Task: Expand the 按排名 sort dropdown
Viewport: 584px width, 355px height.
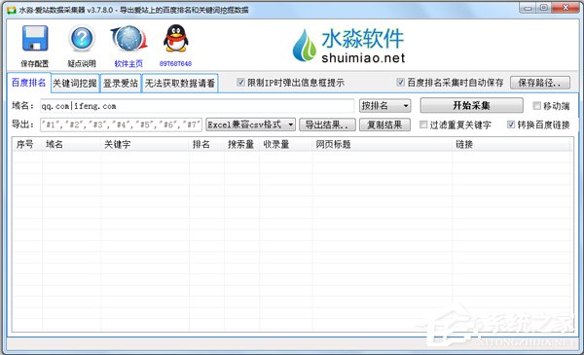Action: point(385,106)
